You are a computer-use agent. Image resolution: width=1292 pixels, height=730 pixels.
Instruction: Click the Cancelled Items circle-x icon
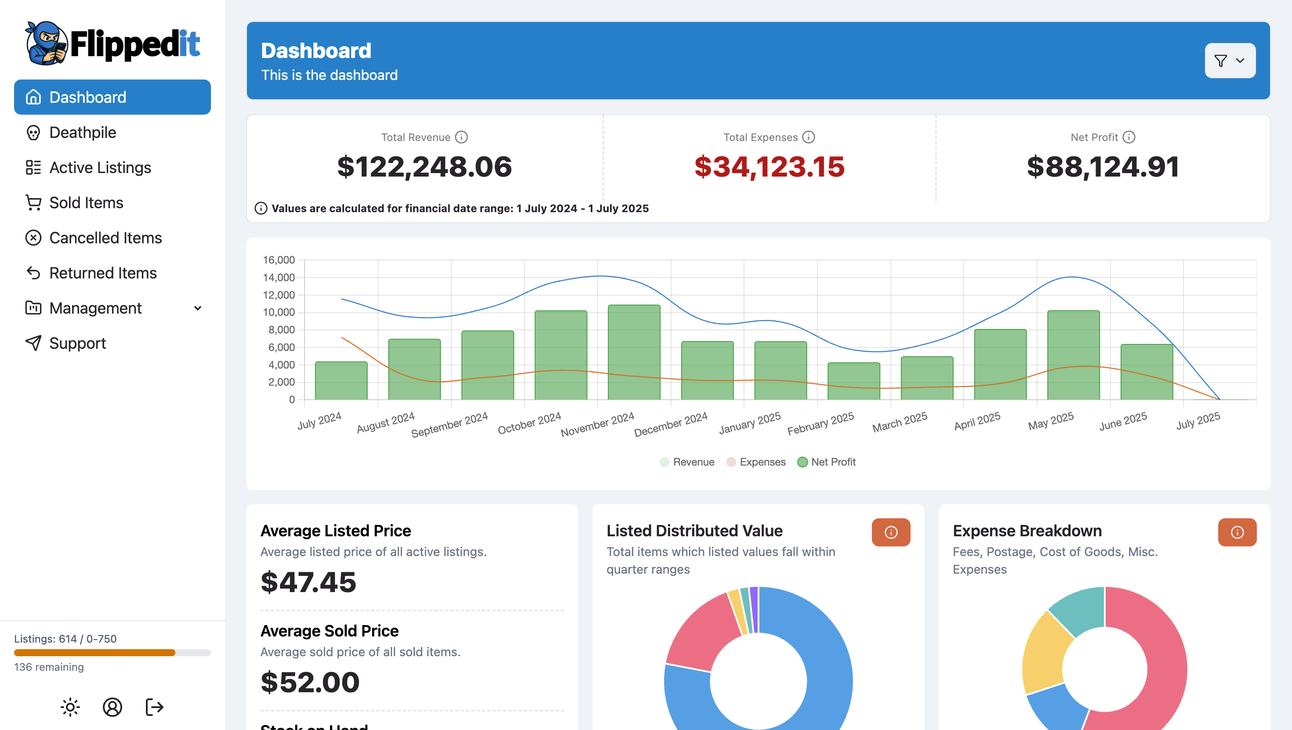pyautogui.click(x=33, y=238)
